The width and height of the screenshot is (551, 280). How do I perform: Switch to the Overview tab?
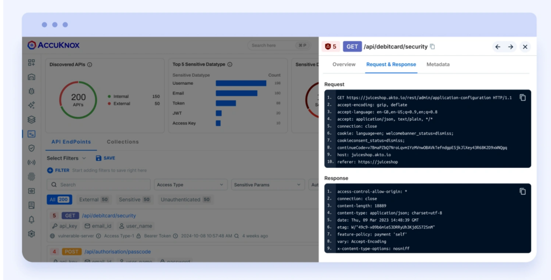pos(344,64)
